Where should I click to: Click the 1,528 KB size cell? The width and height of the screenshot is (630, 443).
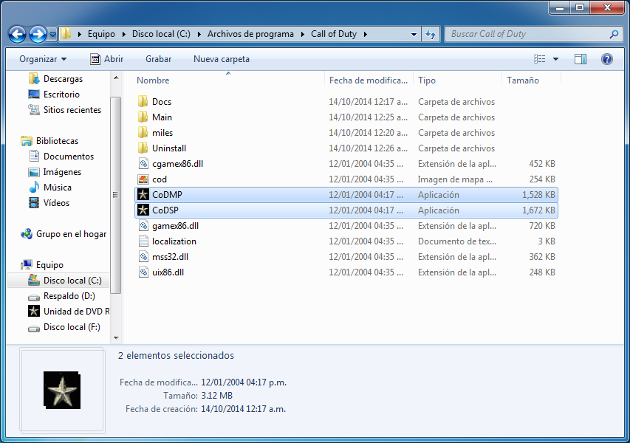tap(538, 195)
